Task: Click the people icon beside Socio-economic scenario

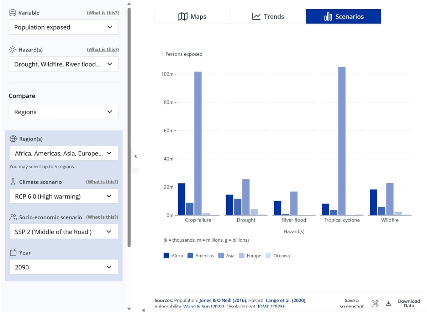Action: 12,217
